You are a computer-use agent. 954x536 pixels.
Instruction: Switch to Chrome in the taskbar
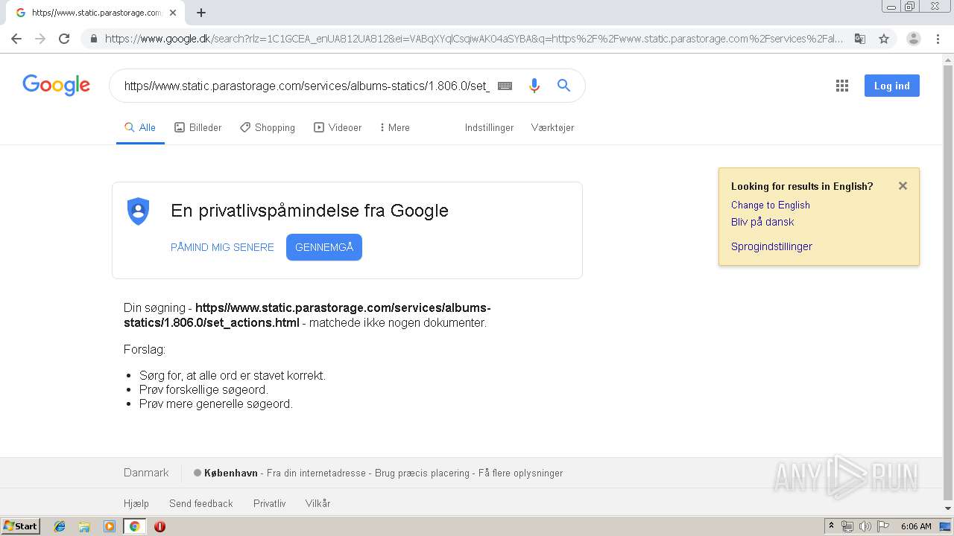coord(134,526)
